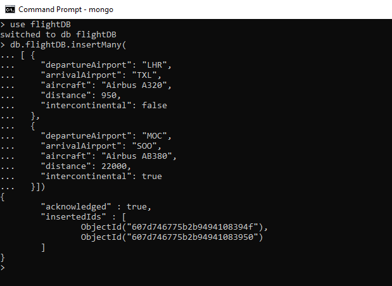Image resolution: width=392 pixels, height=286 pixels.
Task: Click the db.flightDB.insertMany( command text
Action: (68, 45)
